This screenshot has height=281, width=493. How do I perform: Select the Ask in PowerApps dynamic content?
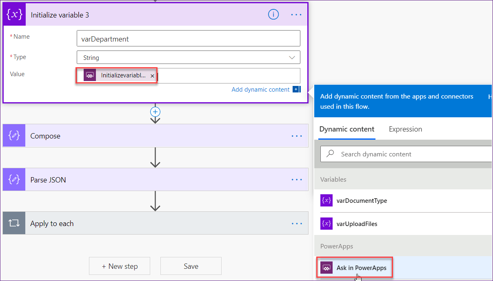click(x=355, y=268)
